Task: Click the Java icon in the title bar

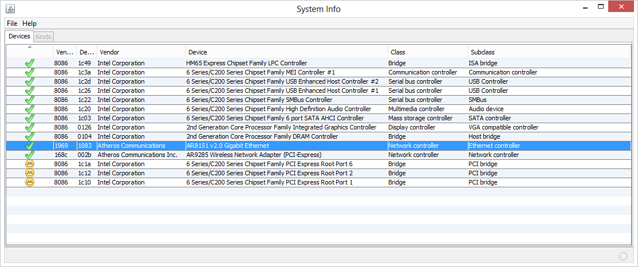Action: [10, 9]
